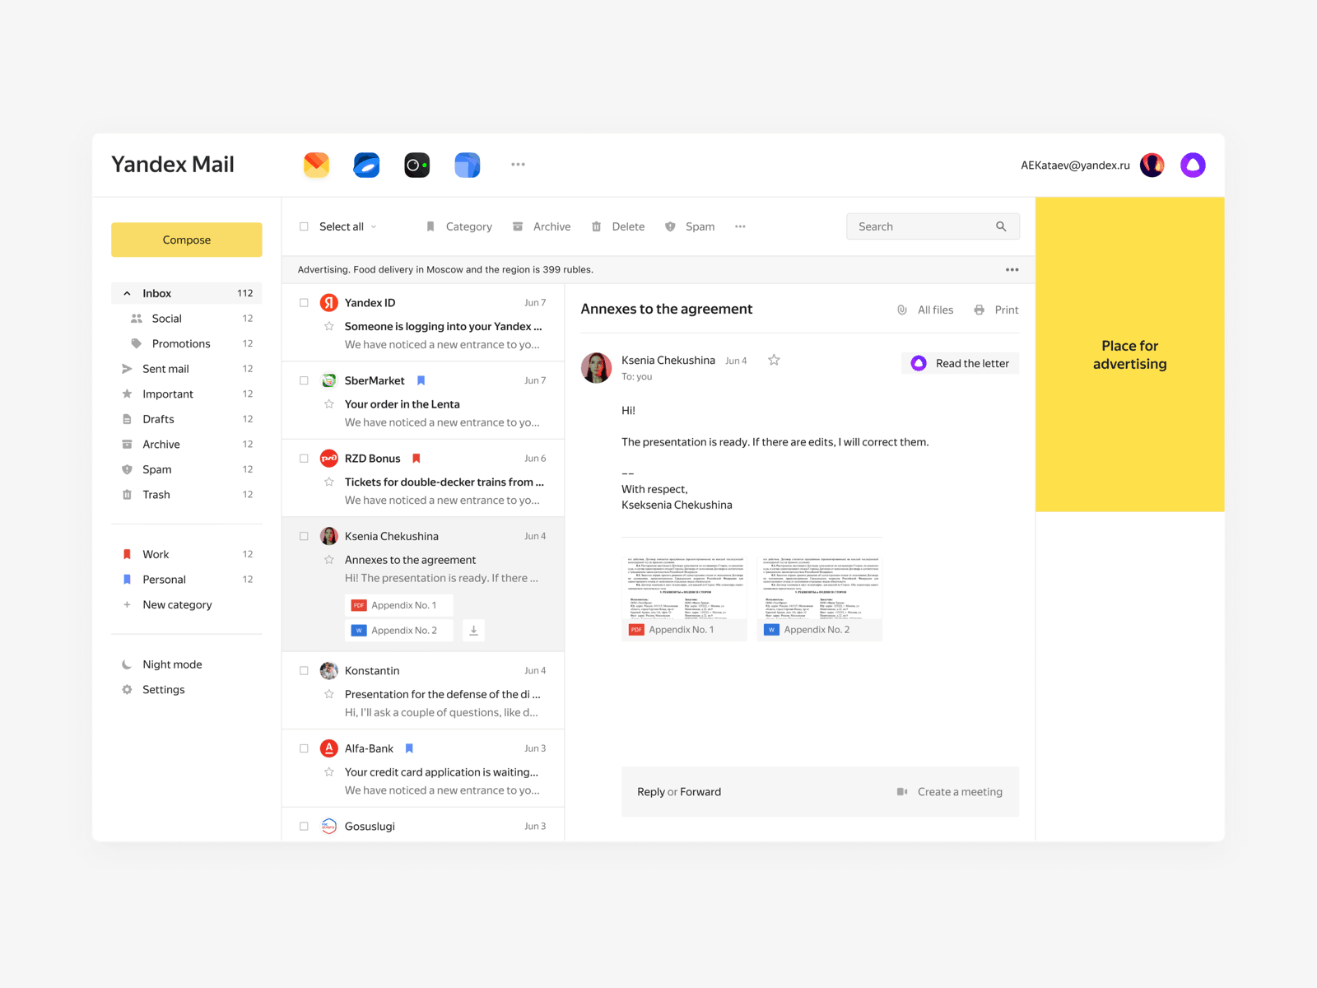Open the blue Yandex Disk app icon
Viewport: 1317px width, 988px height.
coord(366,165)
